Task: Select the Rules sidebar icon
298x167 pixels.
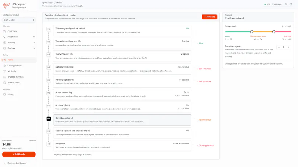Action: (5, 60)
